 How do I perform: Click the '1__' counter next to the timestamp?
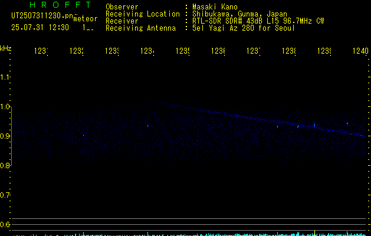pyautogui.click(x=88, y=28)
